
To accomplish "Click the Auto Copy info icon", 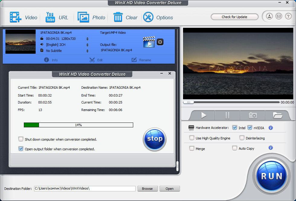I will [x=271, y=148].
